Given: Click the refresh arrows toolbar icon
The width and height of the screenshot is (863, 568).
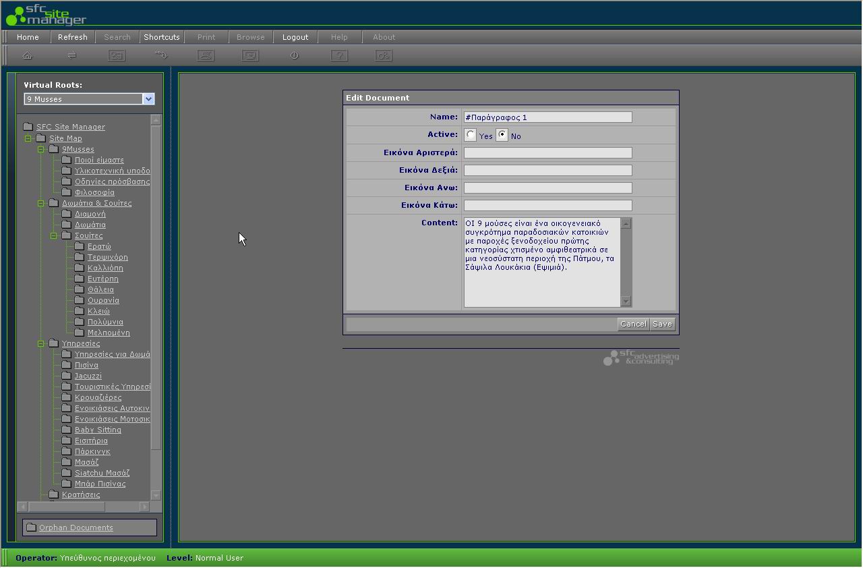Looking at the screenshot, I should coord(71,55).
